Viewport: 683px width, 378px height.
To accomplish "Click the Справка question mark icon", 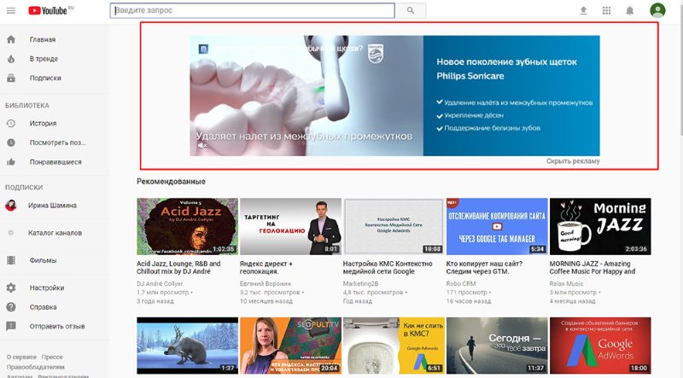I will (11, 307).
